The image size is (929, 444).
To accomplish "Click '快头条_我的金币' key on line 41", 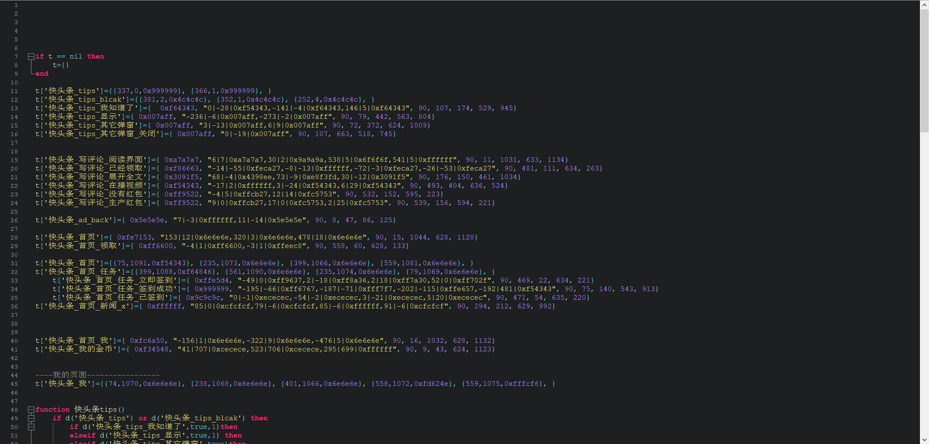I will (80, 349).
